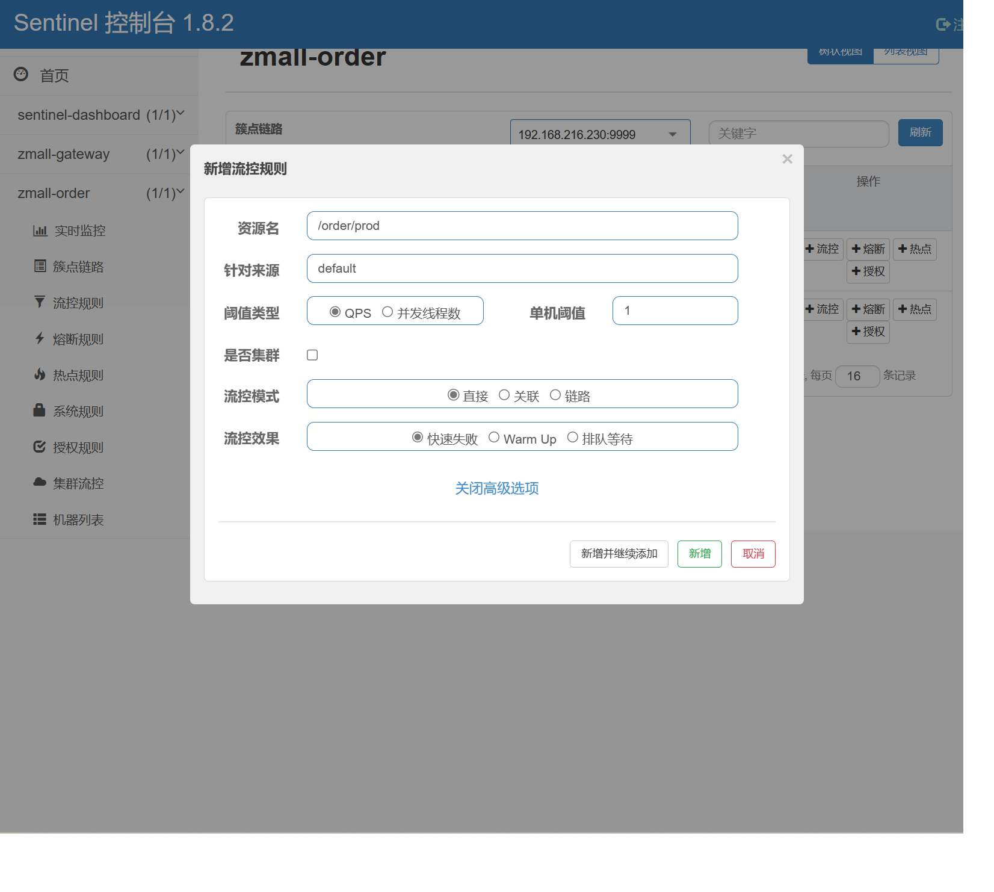Image resolution: width=994 pixels, height=892 pixels.
Task: Click second row's +热点 button
Action: (915, 309)
